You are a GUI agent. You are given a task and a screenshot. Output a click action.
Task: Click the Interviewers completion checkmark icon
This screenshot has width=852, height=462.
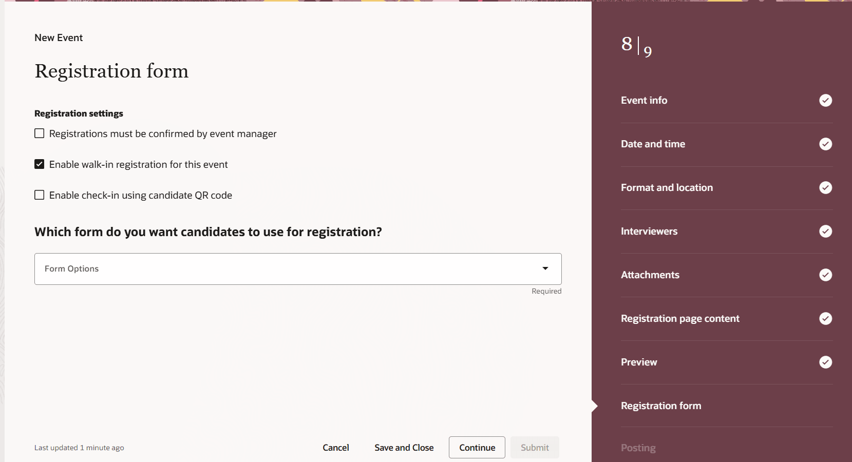(825, 231)
